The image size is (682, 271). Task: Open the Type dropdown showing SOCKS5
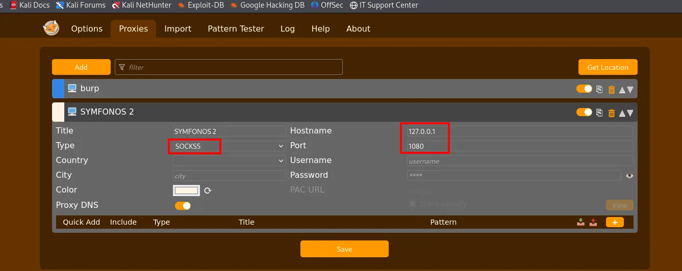229,146
